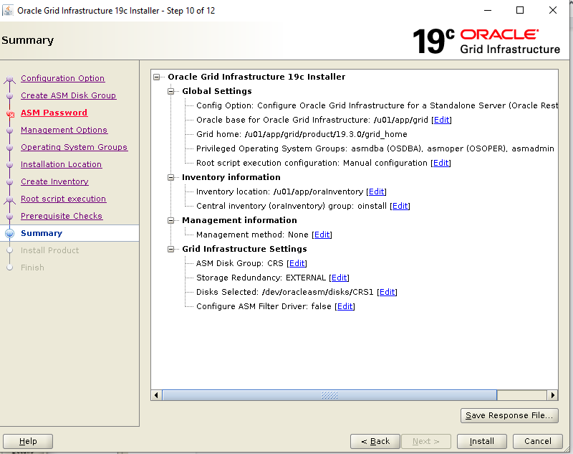Edit the ASM Disk Group CRS
Screen dimensions: 573x454
[297, 263]
